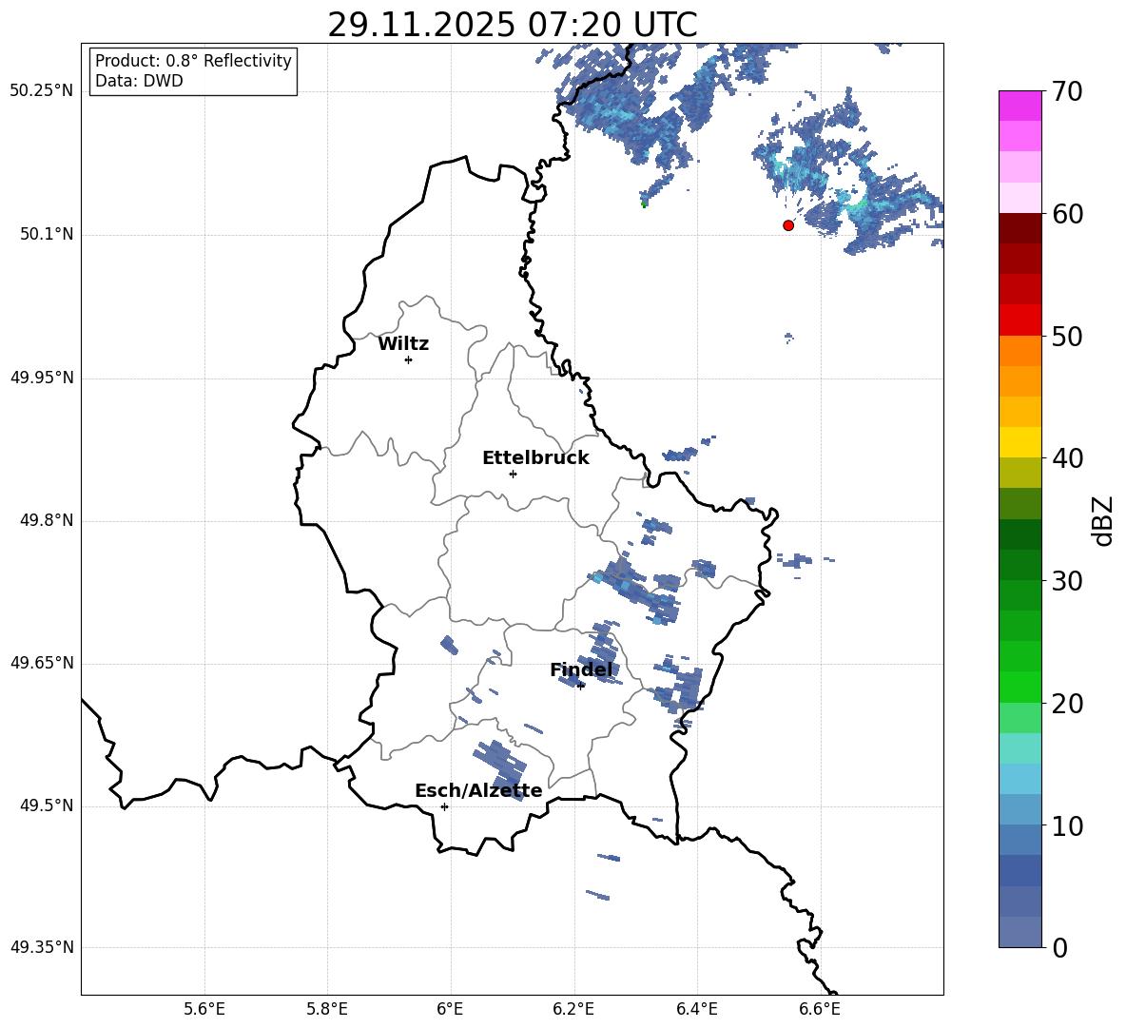
Task: Click longitude label 6.4°E
Action: [696, 1009]
